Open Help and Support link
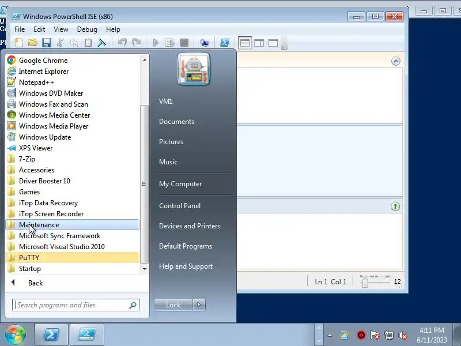 point(186,266)
